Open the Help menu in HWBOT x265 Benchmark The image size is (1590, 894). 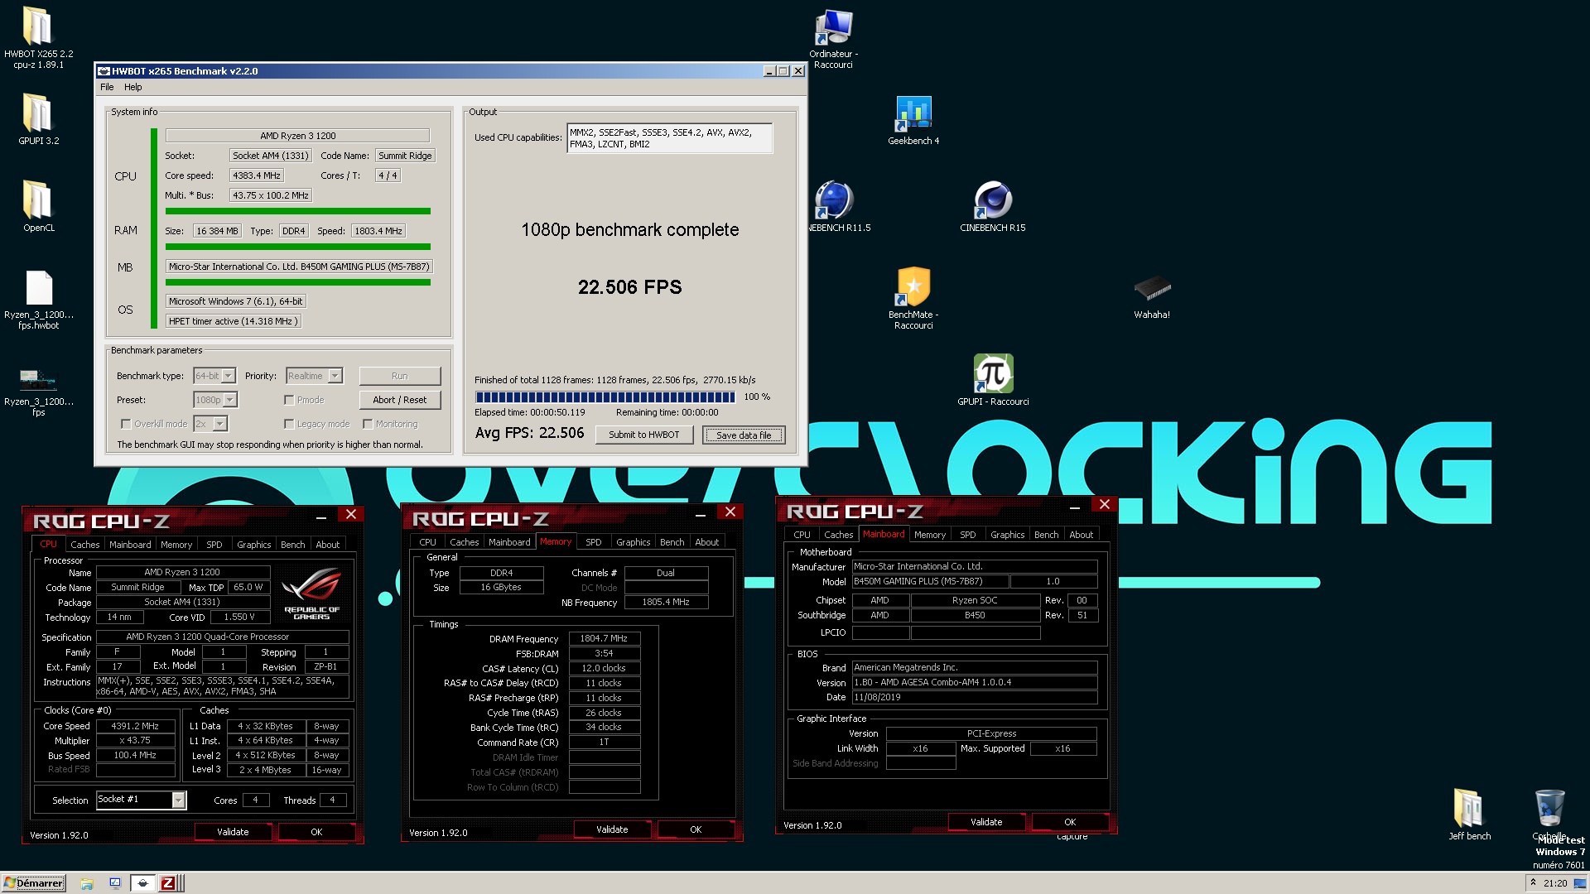click(133, 87)
